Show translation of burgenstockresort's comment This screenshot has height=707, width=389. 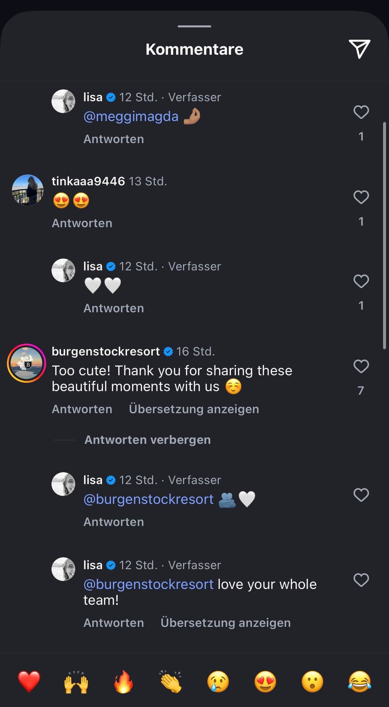[194, 409]
